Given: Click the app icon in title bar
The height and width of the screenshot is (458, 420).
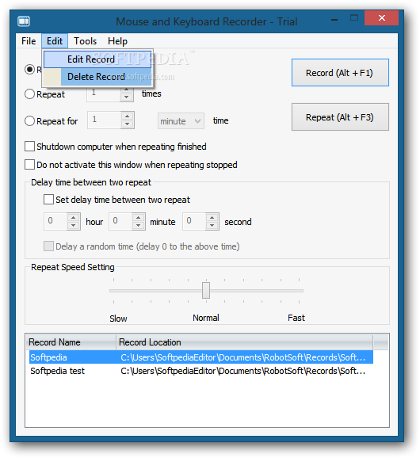Looking at the screenshot, I should tap(24, 21).
